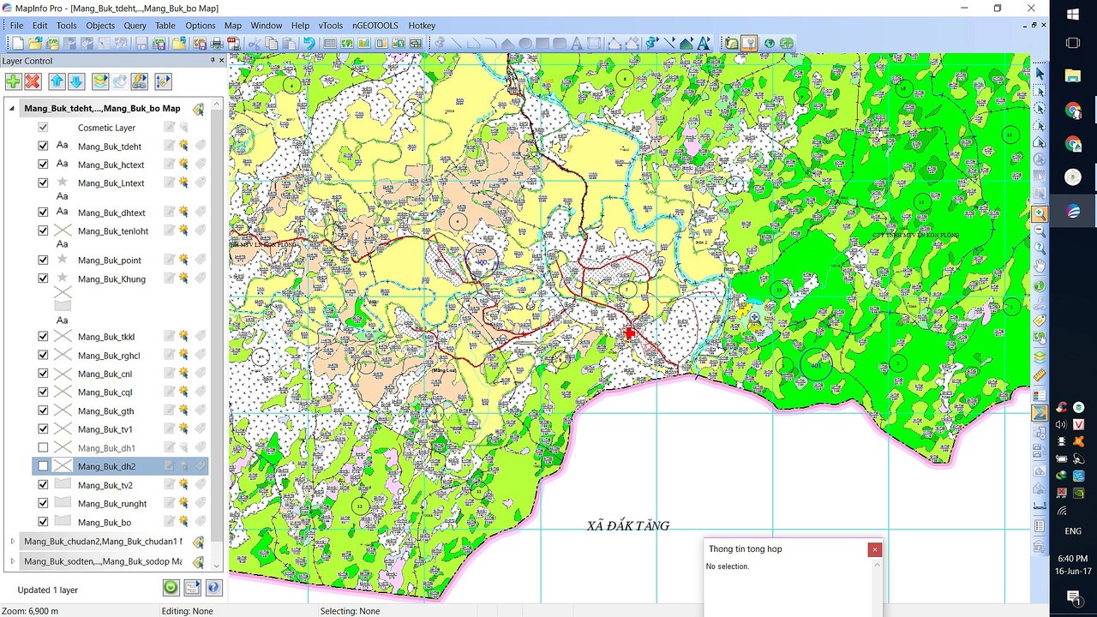This screenshot has width=1097, height=617.
Task: Open File Explorer from the Windows taskbar
Action: (1073, 75)
